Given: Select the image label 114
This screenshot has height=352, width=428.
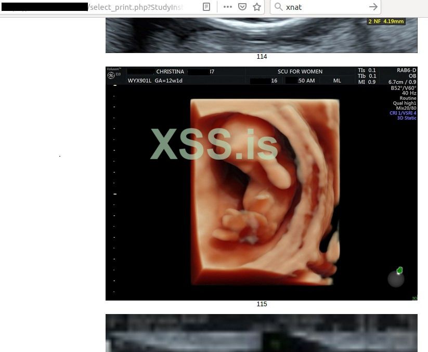Looking at the screenshot, I should [x=262, y=57].
